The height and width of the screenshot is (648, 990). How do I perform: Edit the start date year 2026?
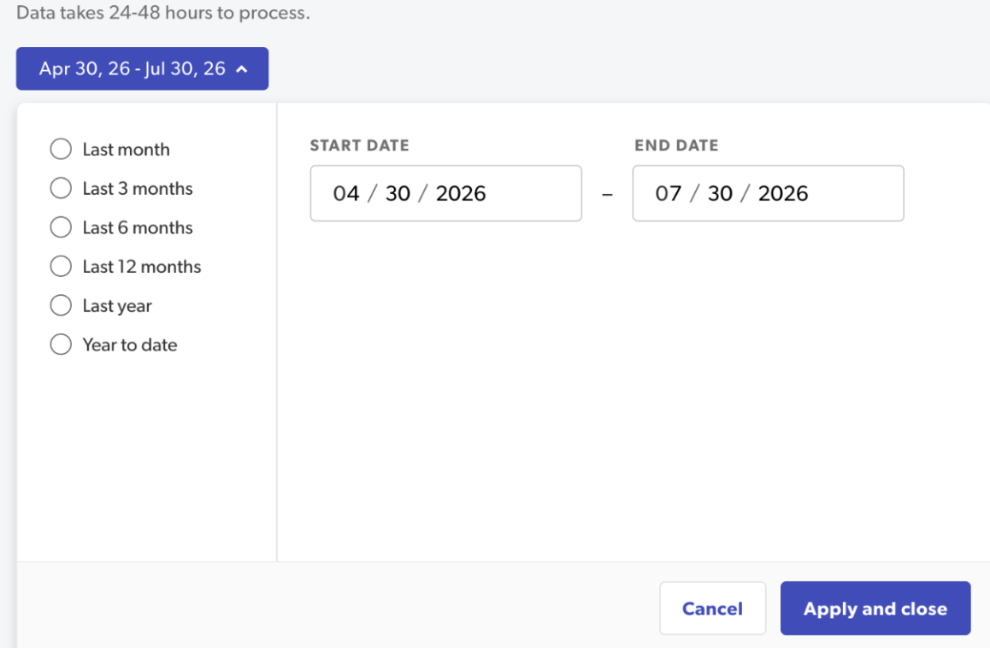coord(461,193)
